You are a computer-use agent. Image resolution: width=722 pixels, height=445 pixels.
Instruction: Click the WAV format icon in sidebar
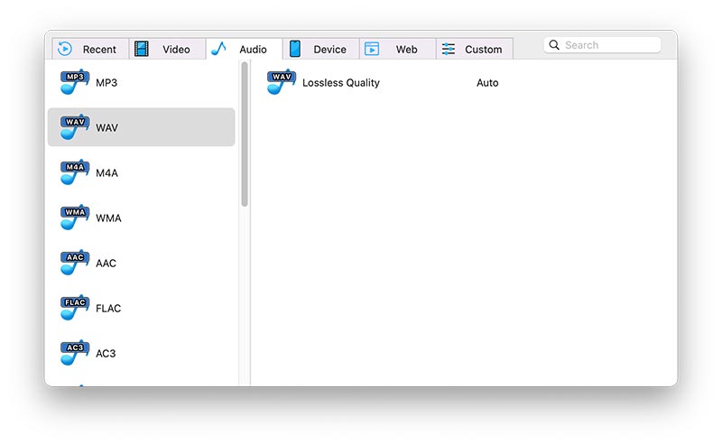75,127
